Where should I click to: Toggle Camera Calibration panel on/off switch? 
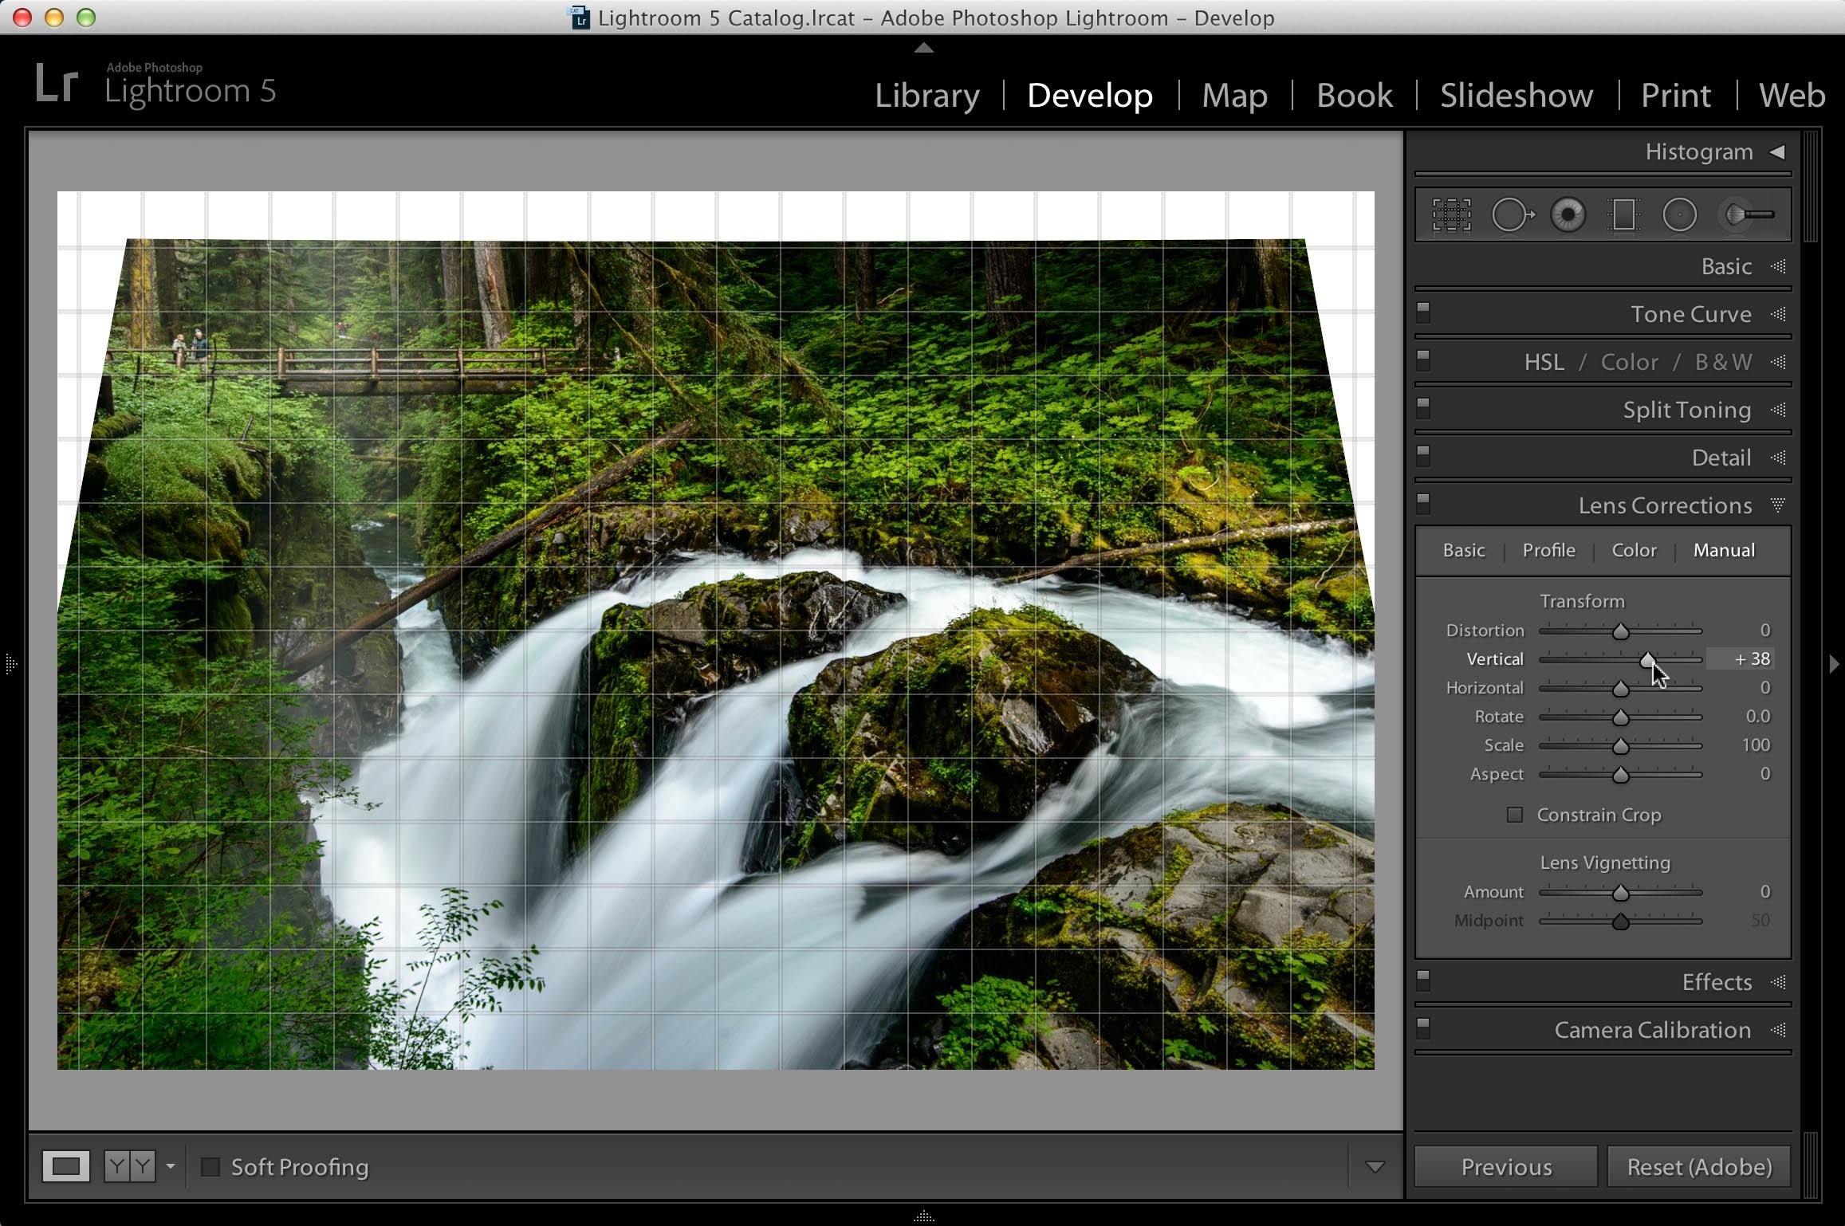[1423, 1028]
